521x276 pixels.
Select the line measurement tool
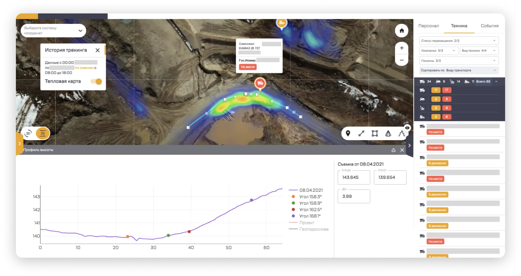[361, 133]
